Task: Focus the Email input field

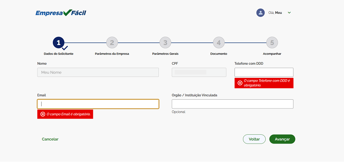Action: (98, 104)
